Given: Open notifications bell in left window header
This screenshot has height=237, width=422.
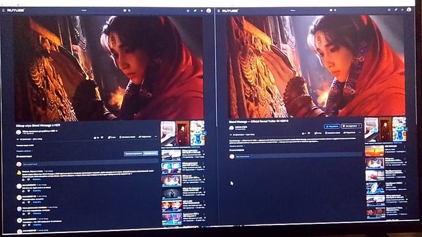Looking at the screenshot, I should [x=202, y=11].
